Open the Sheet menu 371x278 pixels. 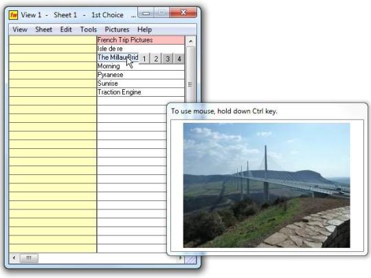(43, 30)
